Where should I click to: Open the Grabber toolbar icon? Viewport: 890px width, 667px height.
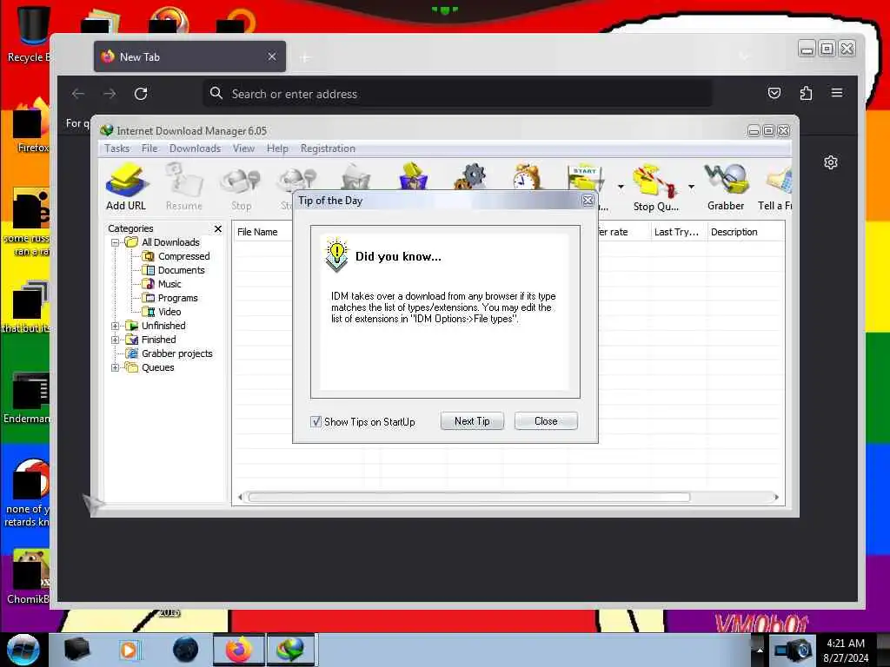(x=726, y=188)
